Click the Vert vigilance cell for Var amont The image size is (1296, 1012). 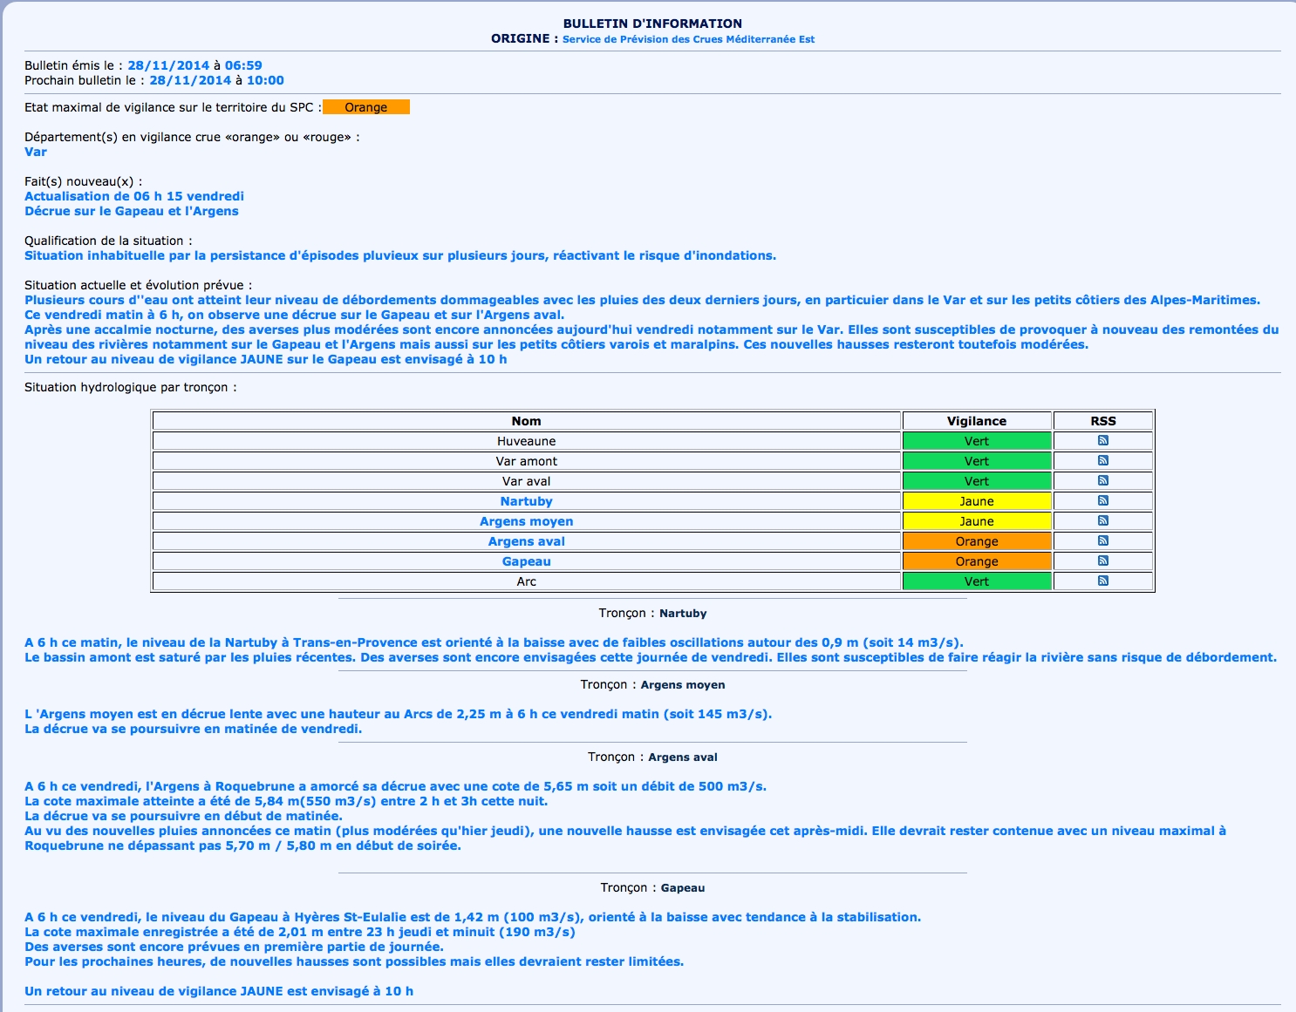click(x=977, y=461)
